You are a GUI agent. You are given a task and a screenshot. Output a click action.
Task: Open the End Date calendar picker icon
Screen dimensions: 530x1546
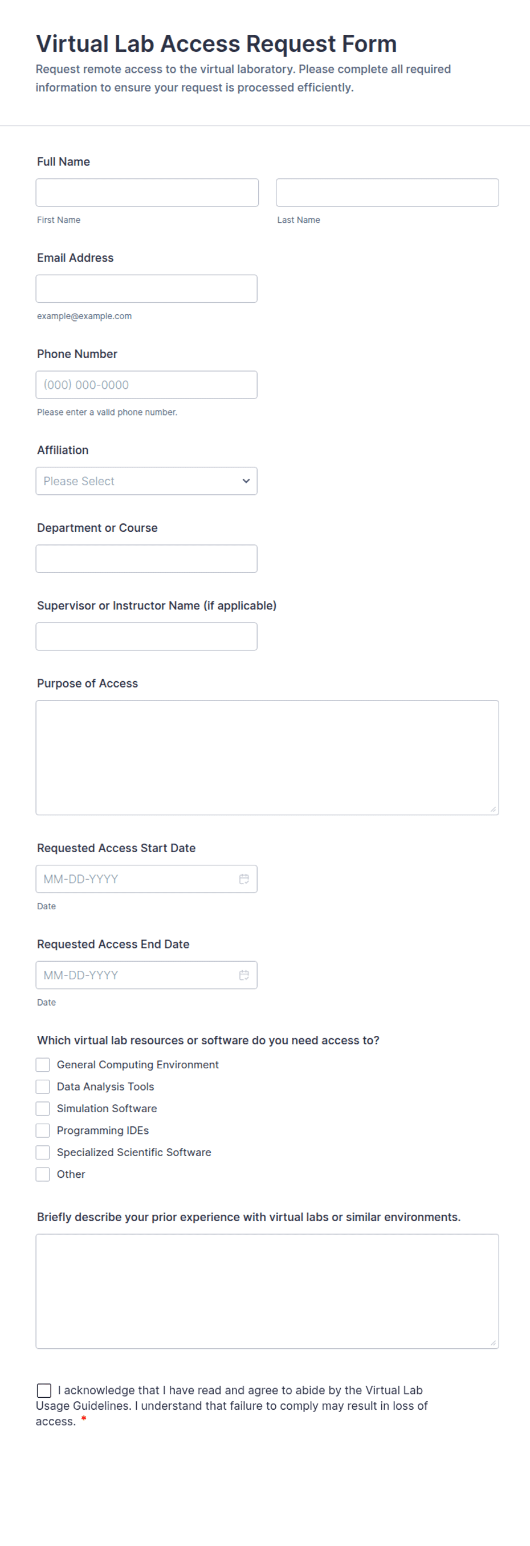click(x=244, y=975)
